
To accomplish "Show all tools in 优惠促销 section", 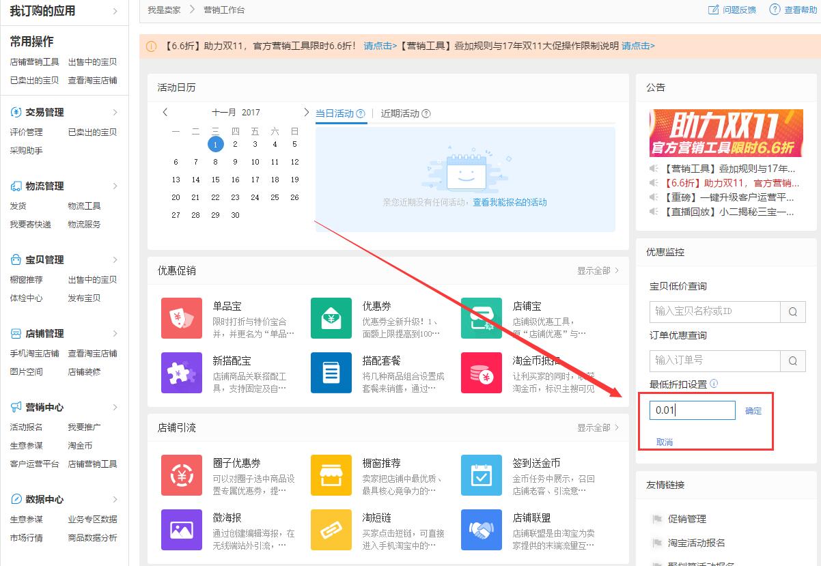I will tap(598, 270).
